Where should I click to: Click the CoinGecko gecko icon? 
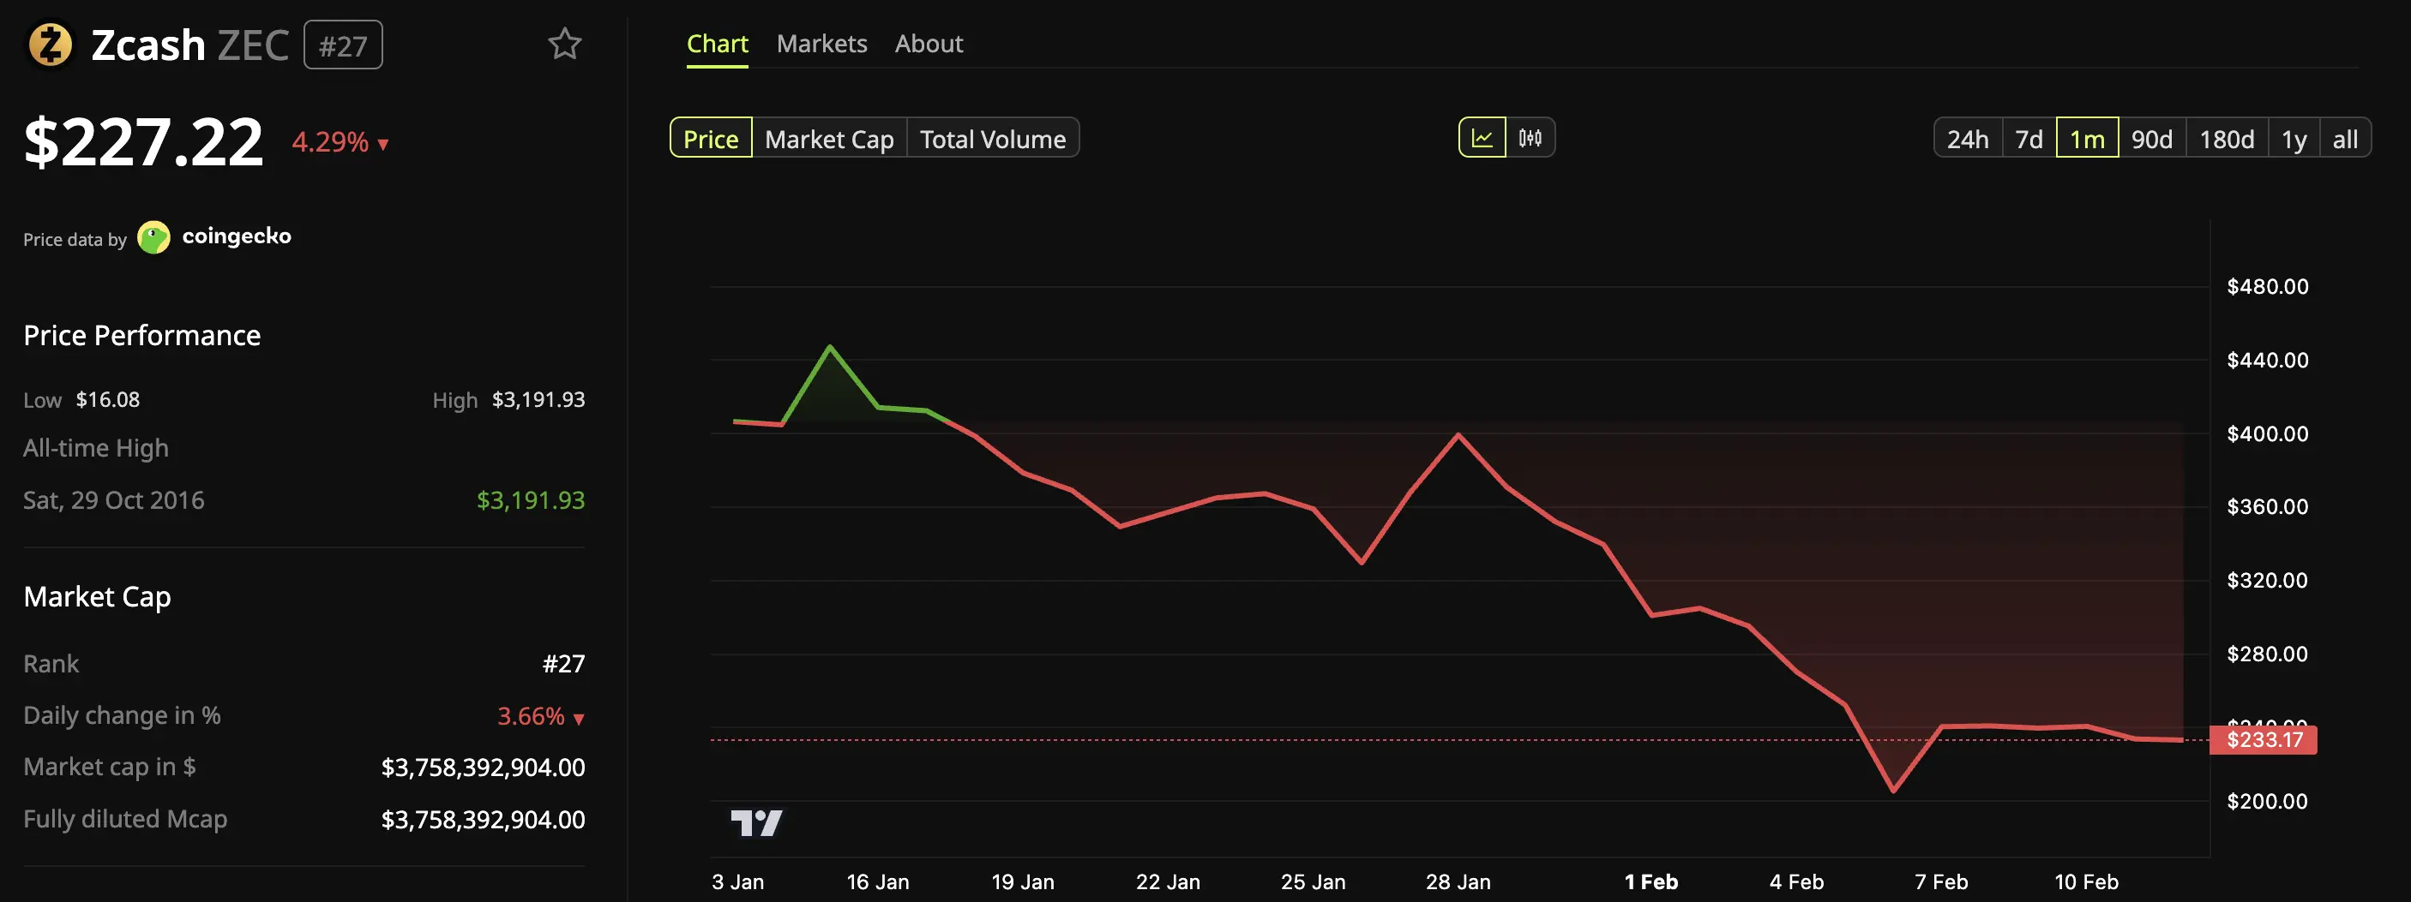153,236
